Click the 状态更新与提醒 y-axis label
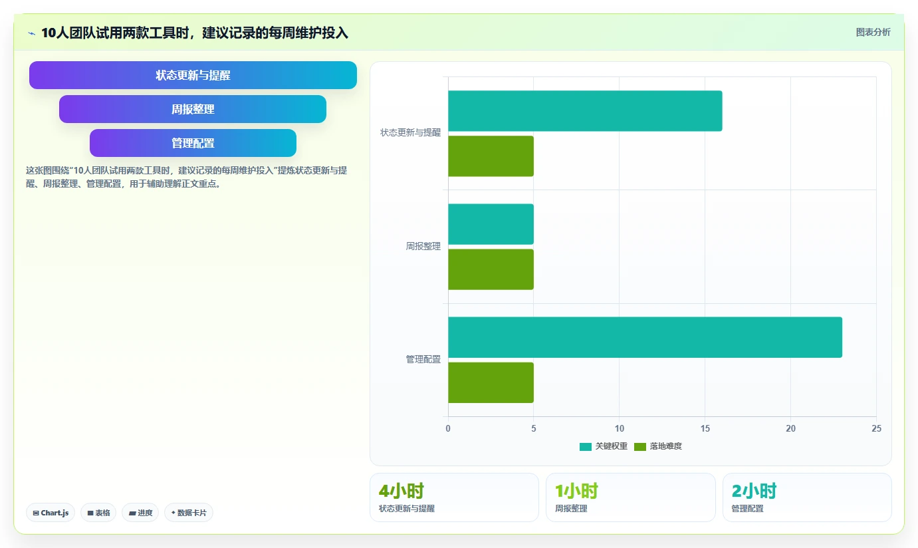The image size is (918, 548). [410, 132]
